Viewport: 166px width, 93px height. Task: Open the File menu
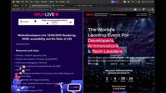pyautogui.click(x=23, y=2)
